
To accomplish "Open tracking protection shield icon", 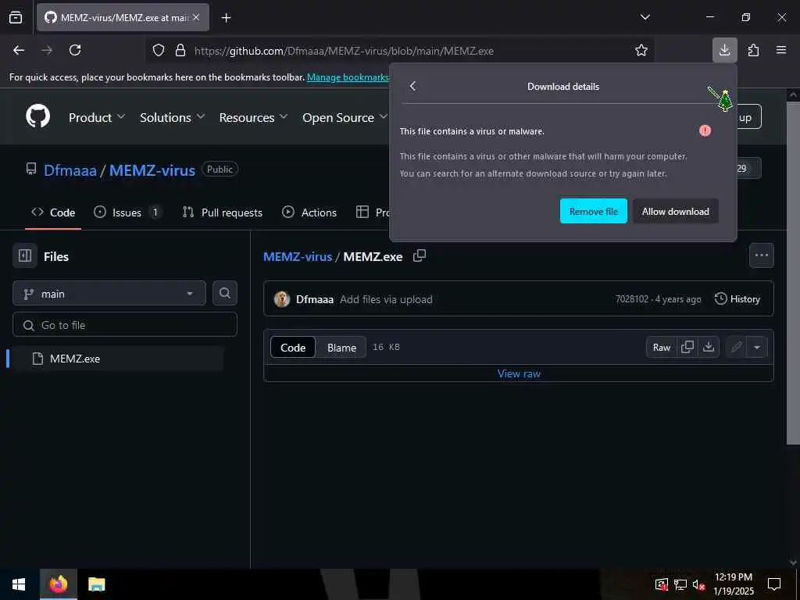I will click(x=159, y=51).
